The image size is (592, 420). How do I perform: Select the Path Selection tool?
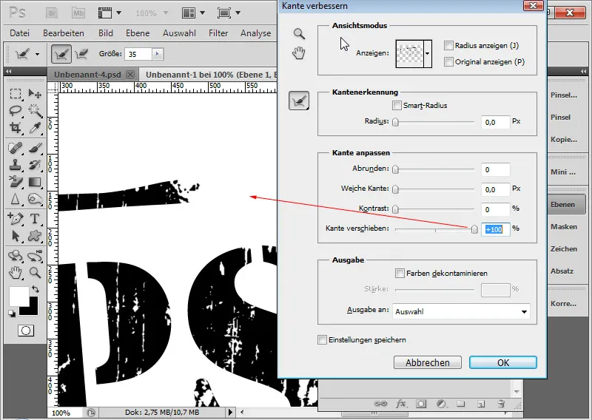pyautogui.click(x=15, y=236)
